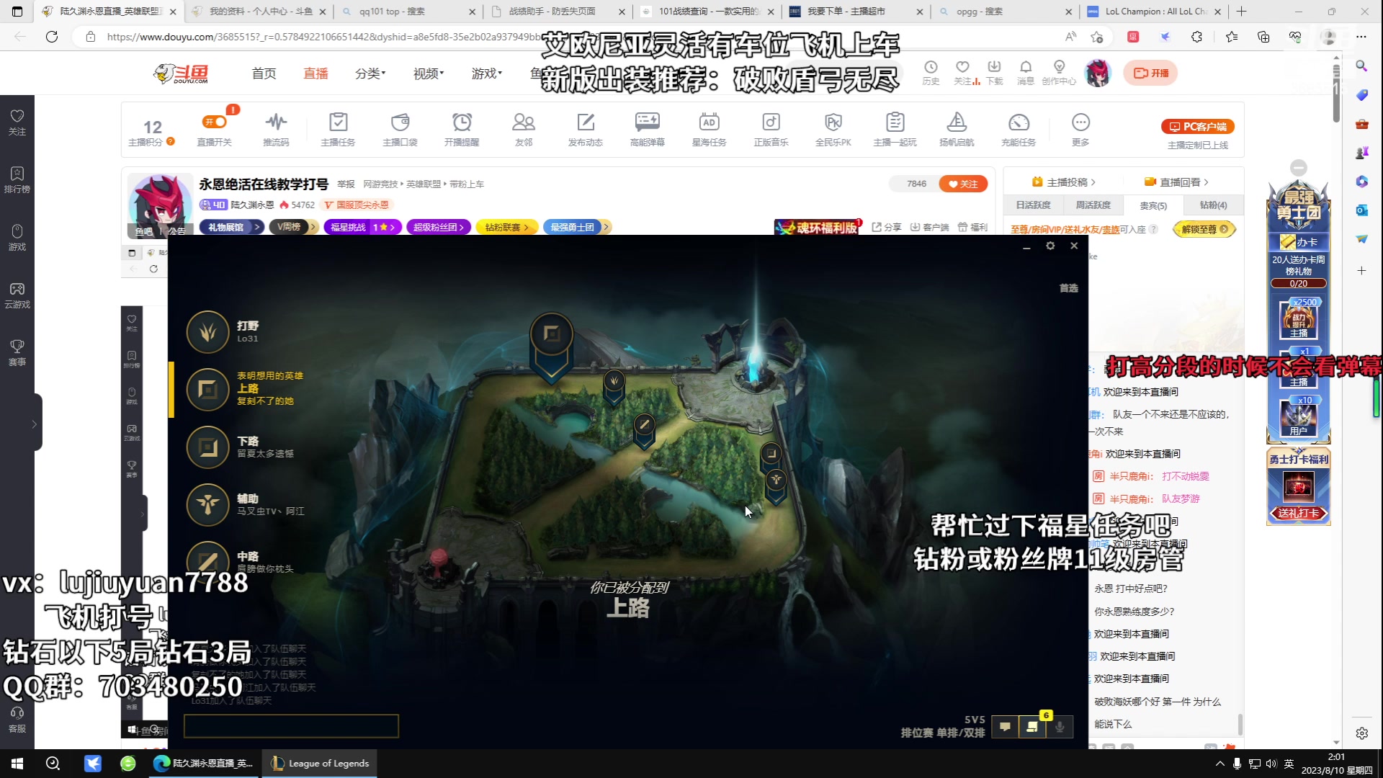
Task: Open the 友邻 neighbors icon
Action: pos(524,130)
